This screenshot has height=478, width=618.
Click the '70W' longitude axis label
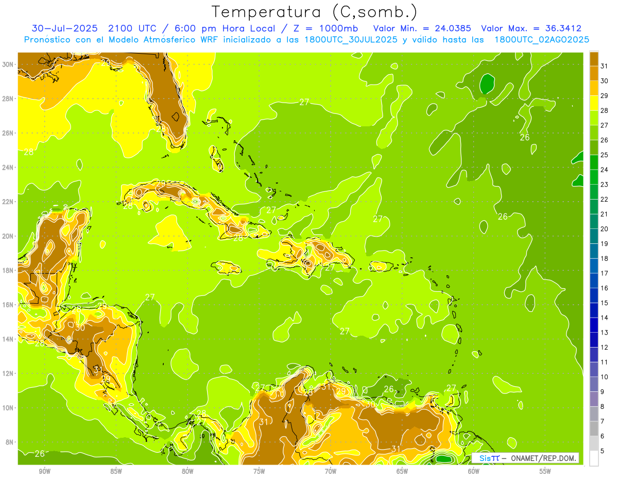[x=331, y=471]
